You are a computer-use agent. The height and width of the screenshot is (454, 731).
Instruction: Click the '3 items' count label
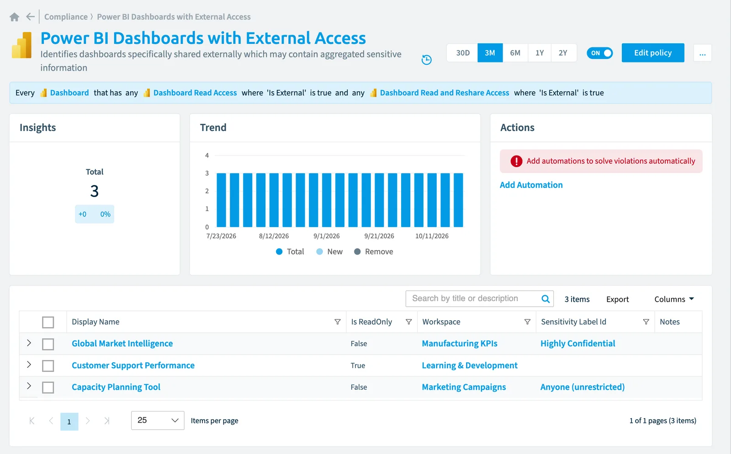(x=577, y=299)
